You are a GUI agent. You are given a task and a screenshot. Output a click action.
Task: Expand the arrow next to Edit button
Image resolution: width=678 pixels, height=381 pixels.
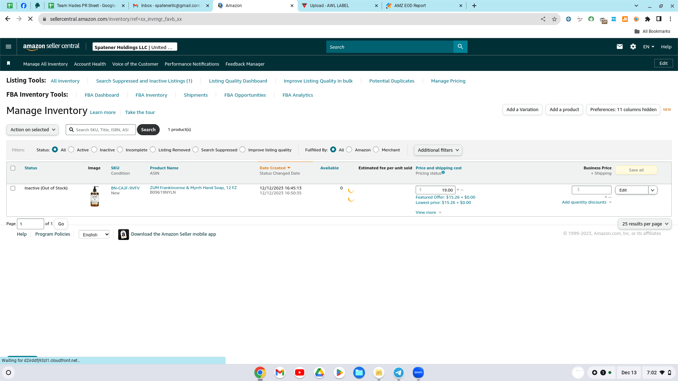(653, 190)
